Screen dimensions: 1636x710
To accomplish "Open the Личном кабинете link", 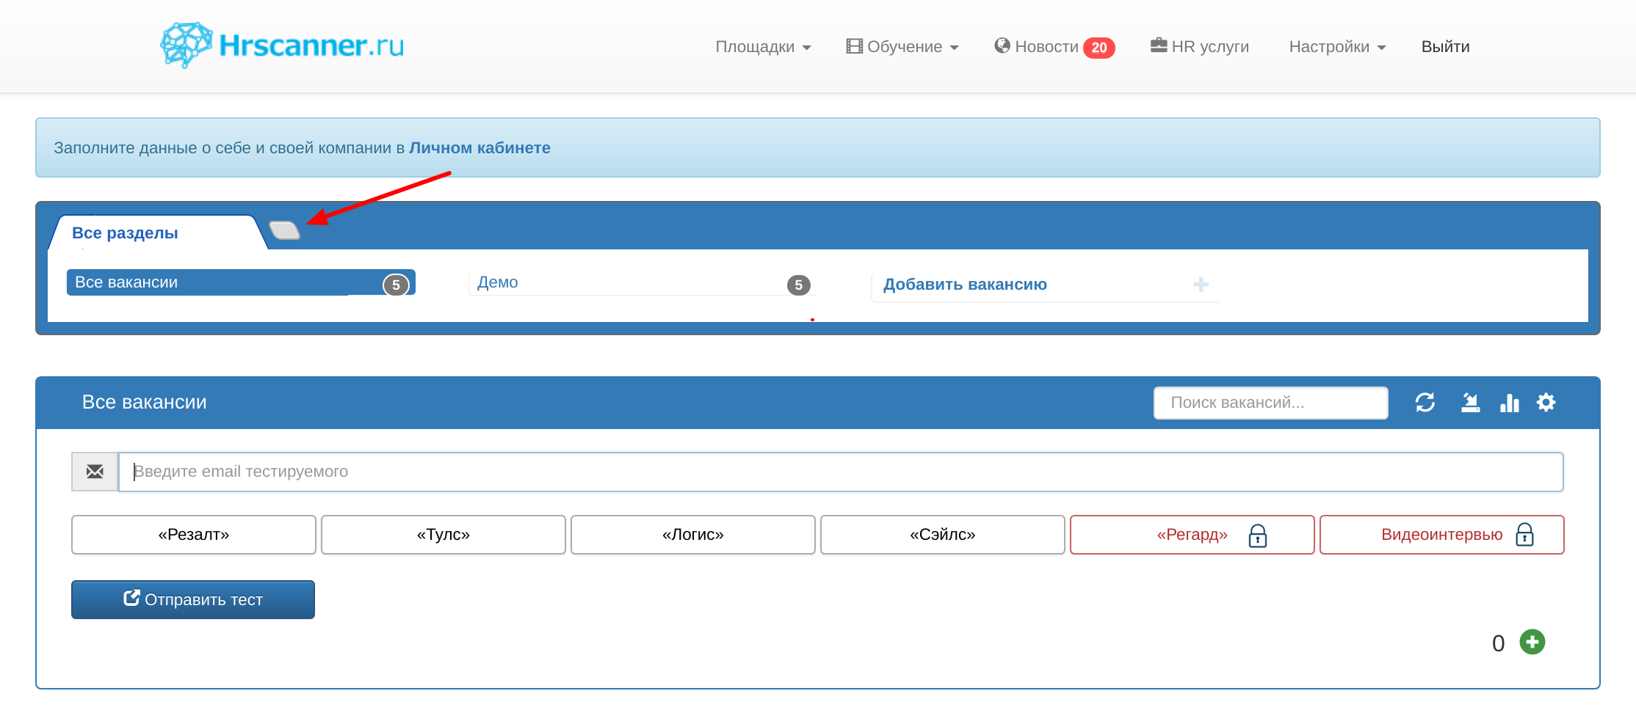I will [479, 148].
